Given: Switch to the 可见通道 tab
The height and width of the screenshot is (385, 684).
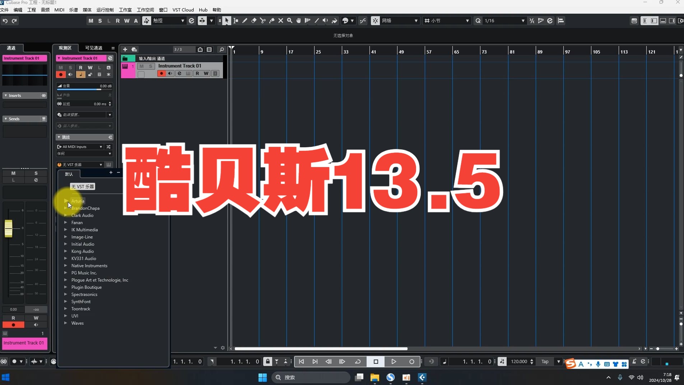Looking at the screenshot, I should (94, 48).
